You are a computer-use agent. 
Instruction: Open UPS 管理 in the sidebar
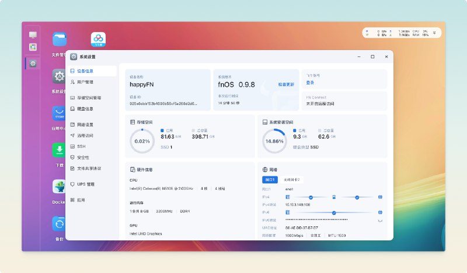[85, 184]
